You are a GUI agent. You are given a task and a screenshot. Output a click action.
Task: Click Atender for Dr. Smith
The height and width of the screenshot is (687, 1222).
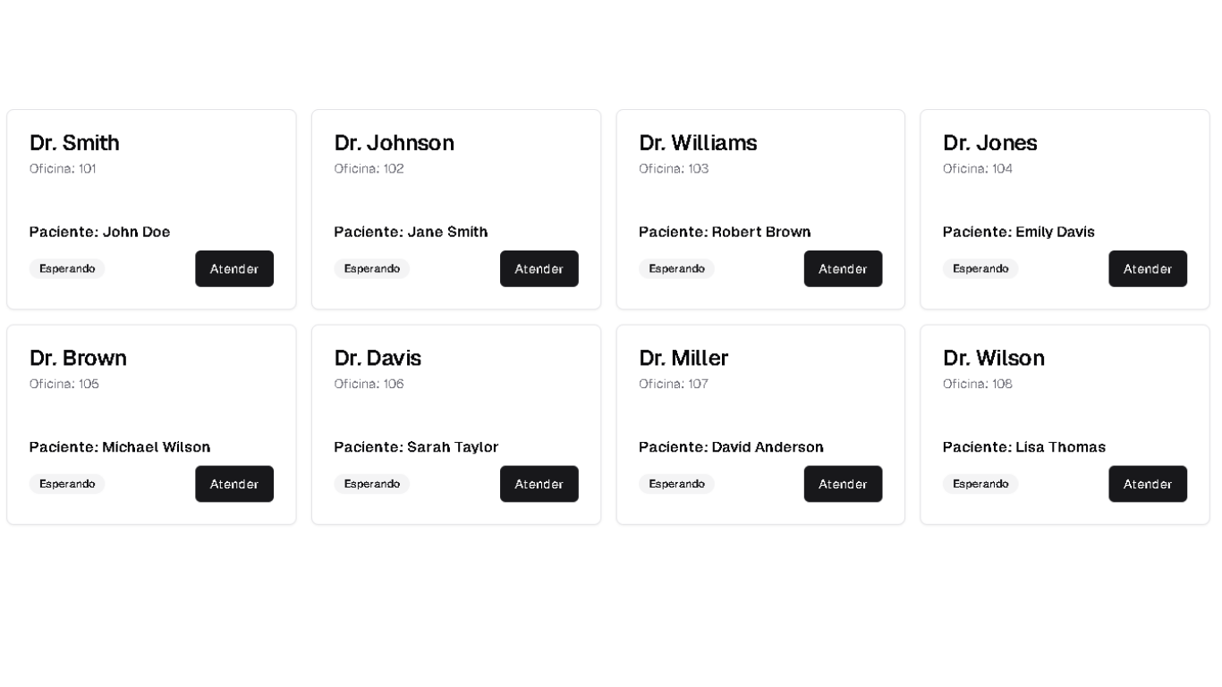(234, 268)
